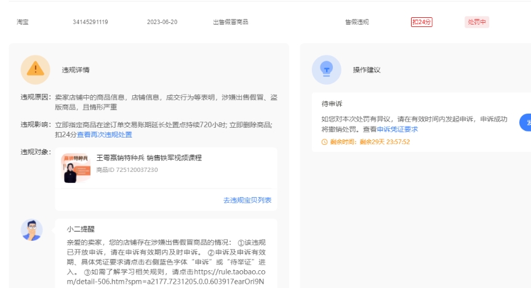
Task: Click the orange warning triangle icon
Action: pyautogui.click(x=35, y=69)
